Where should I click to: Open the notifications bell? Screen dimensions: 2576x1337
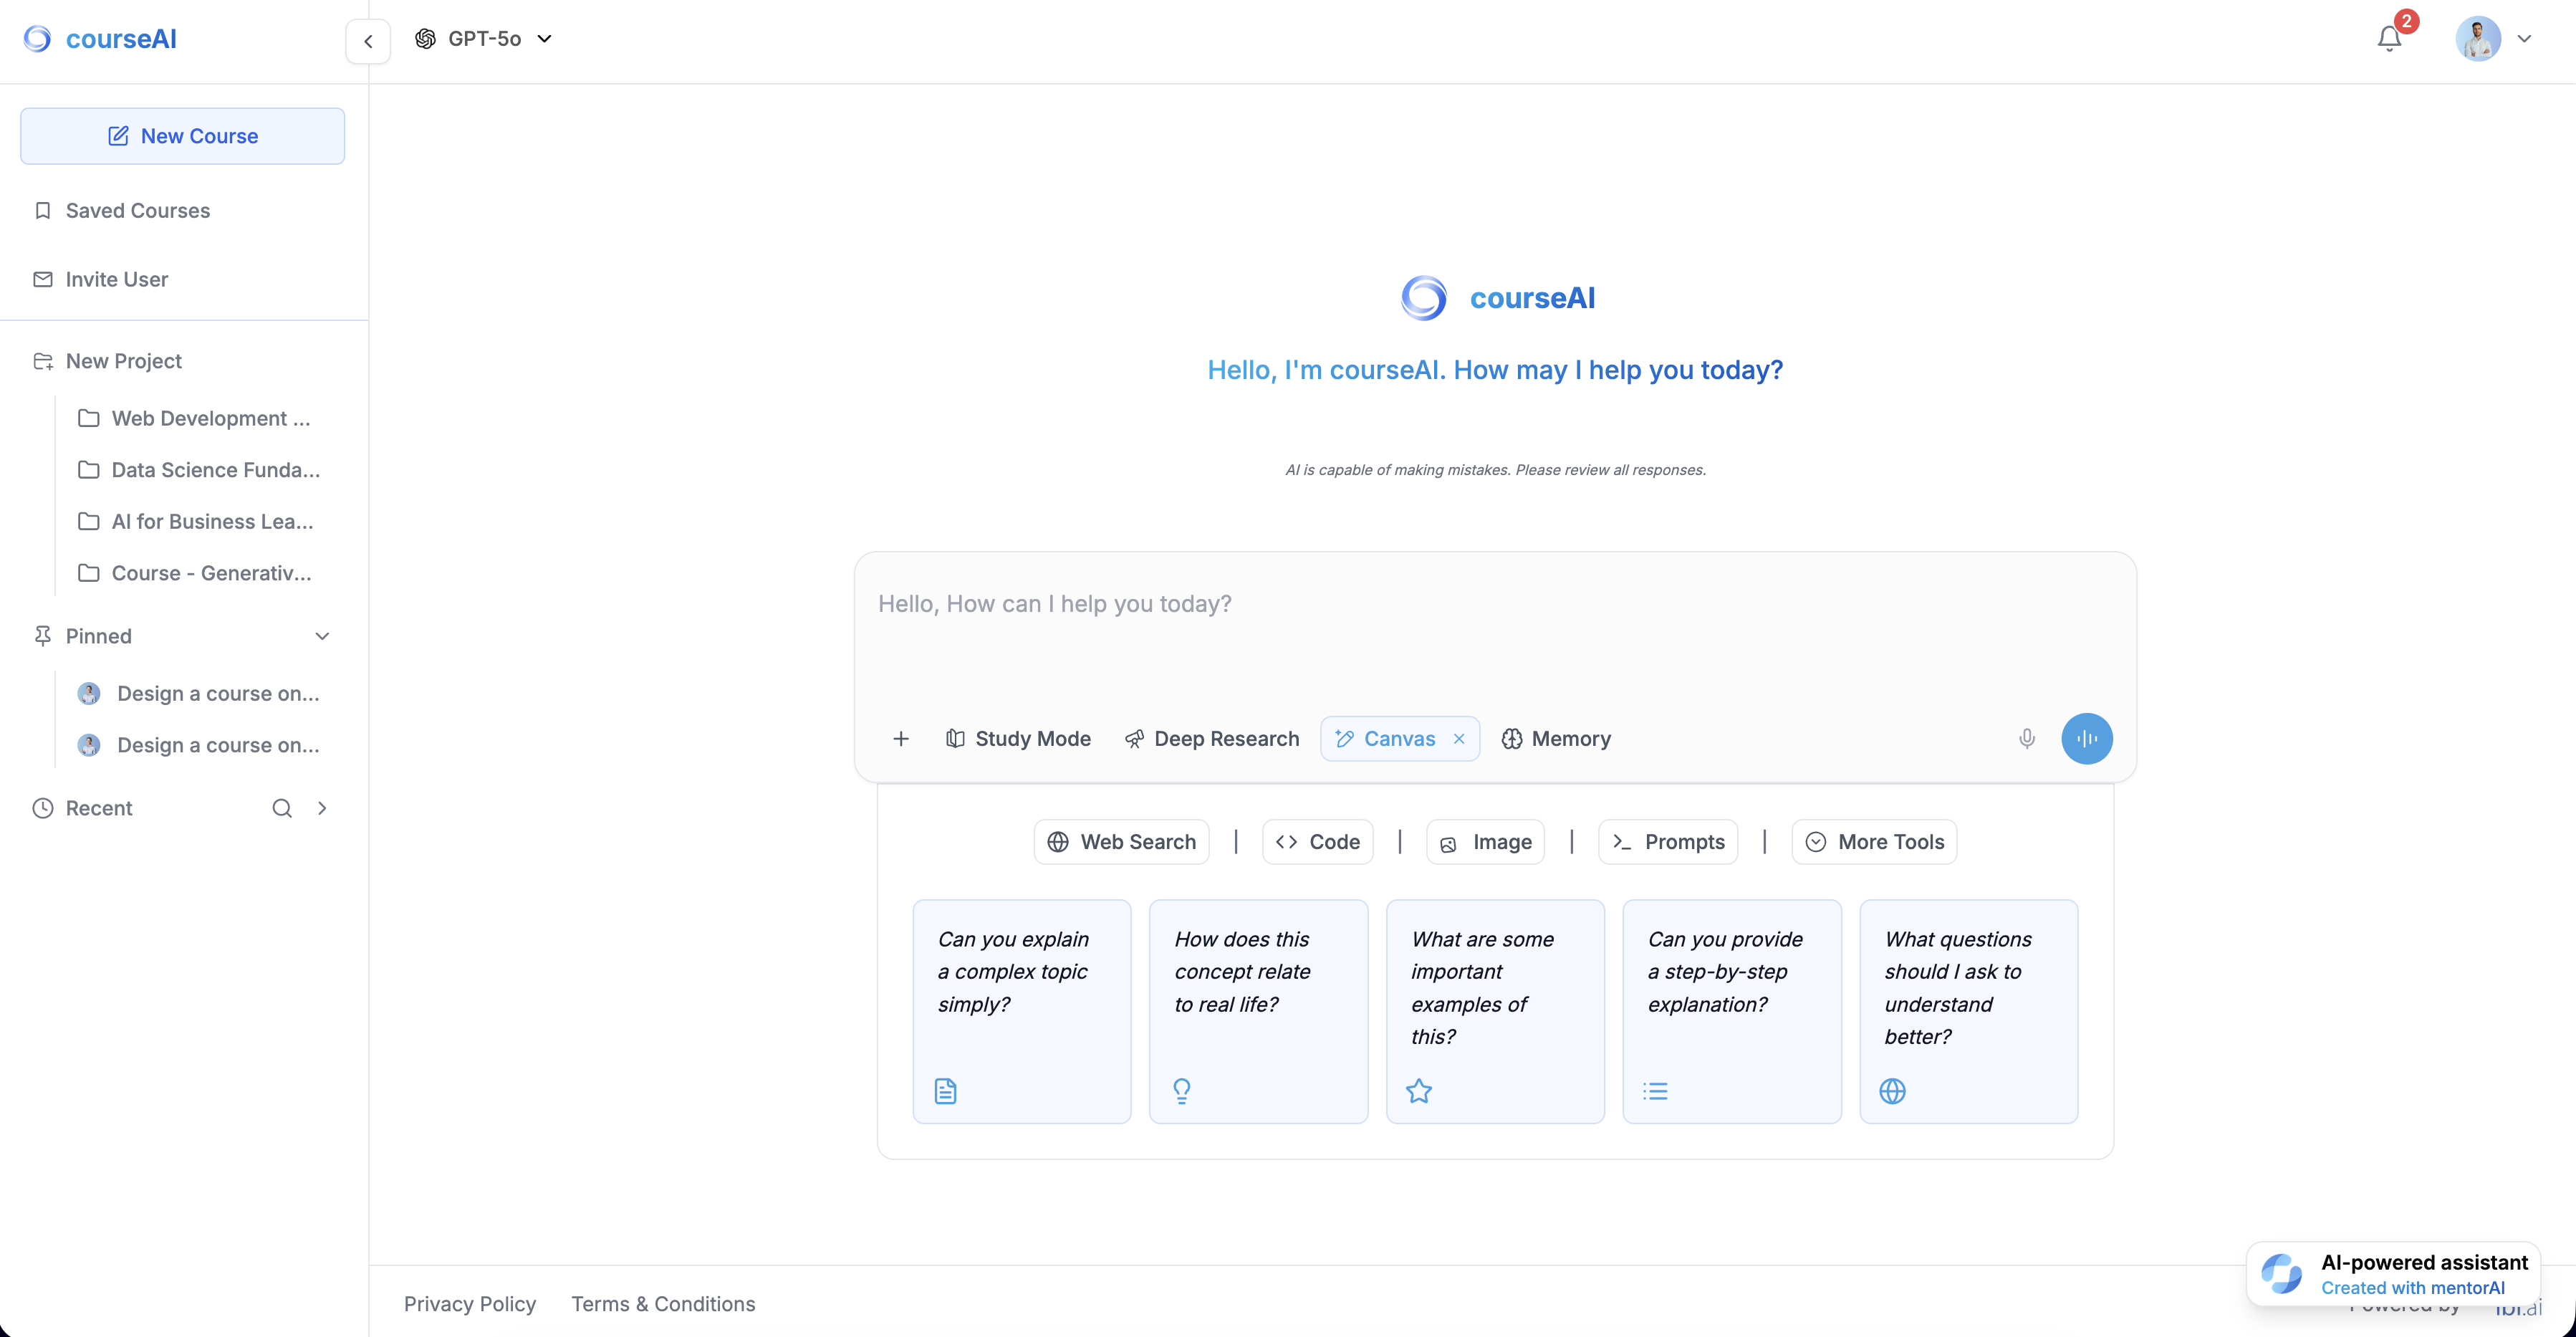2389,39
